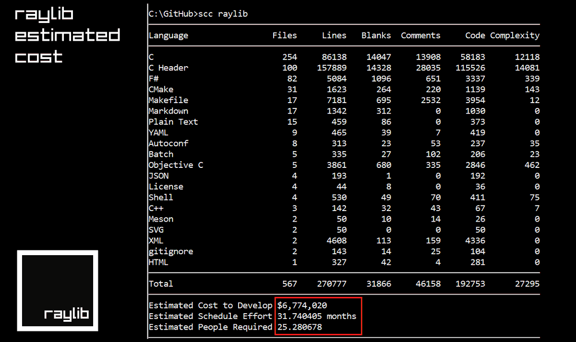This screenshot has width=576, height=342.
Task: Click the 'Lines' column header
Action: 334,35
